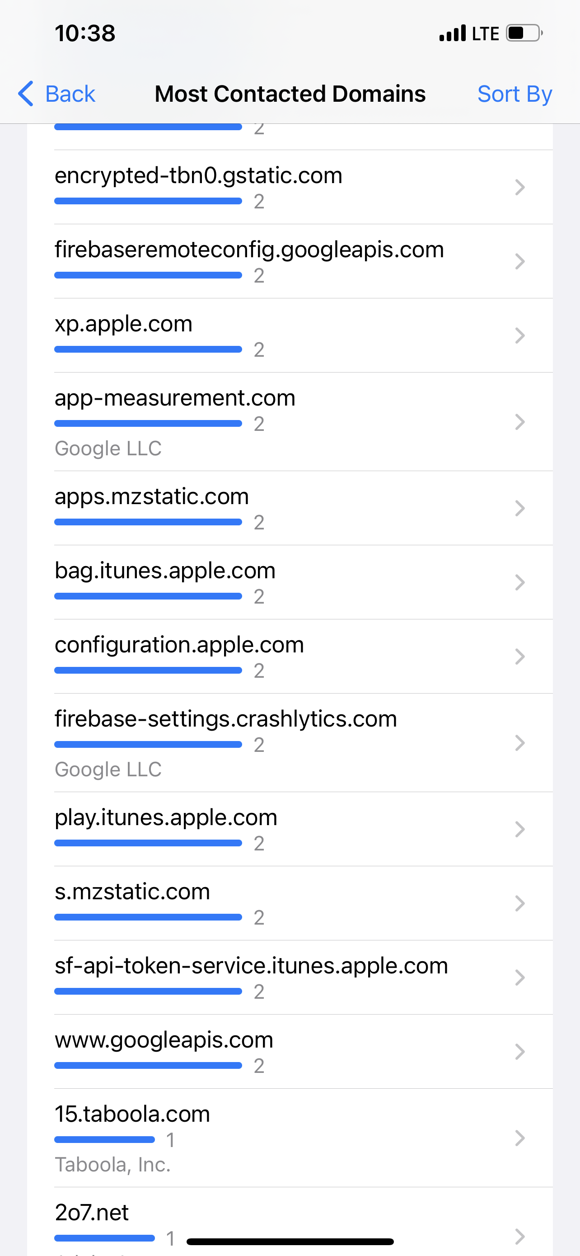Open sf-api-token-service.itunes.apple.com chevron
The width and height of the screenshot is (580, 1256).
point(519,977)
